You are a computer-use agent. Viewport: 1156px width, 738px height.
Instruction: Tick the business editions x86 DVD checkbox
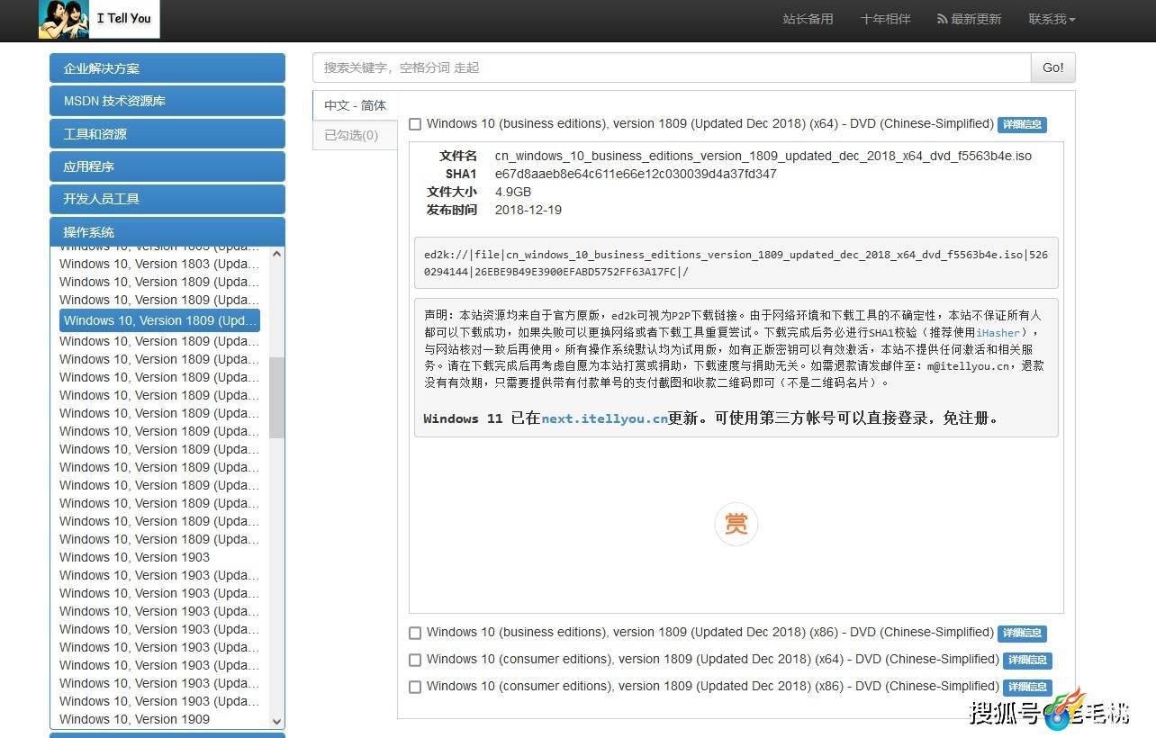[415, 633]
